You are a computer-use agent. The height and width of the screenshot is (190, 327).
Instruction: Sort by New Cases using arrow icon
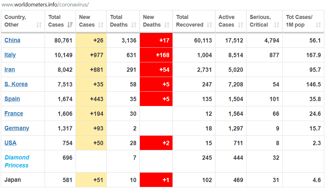pos(101,25)
